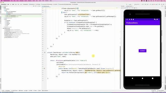This screenshot has width=166, height=93.
Task: Collapse the res folder
Action: (3, 19)
